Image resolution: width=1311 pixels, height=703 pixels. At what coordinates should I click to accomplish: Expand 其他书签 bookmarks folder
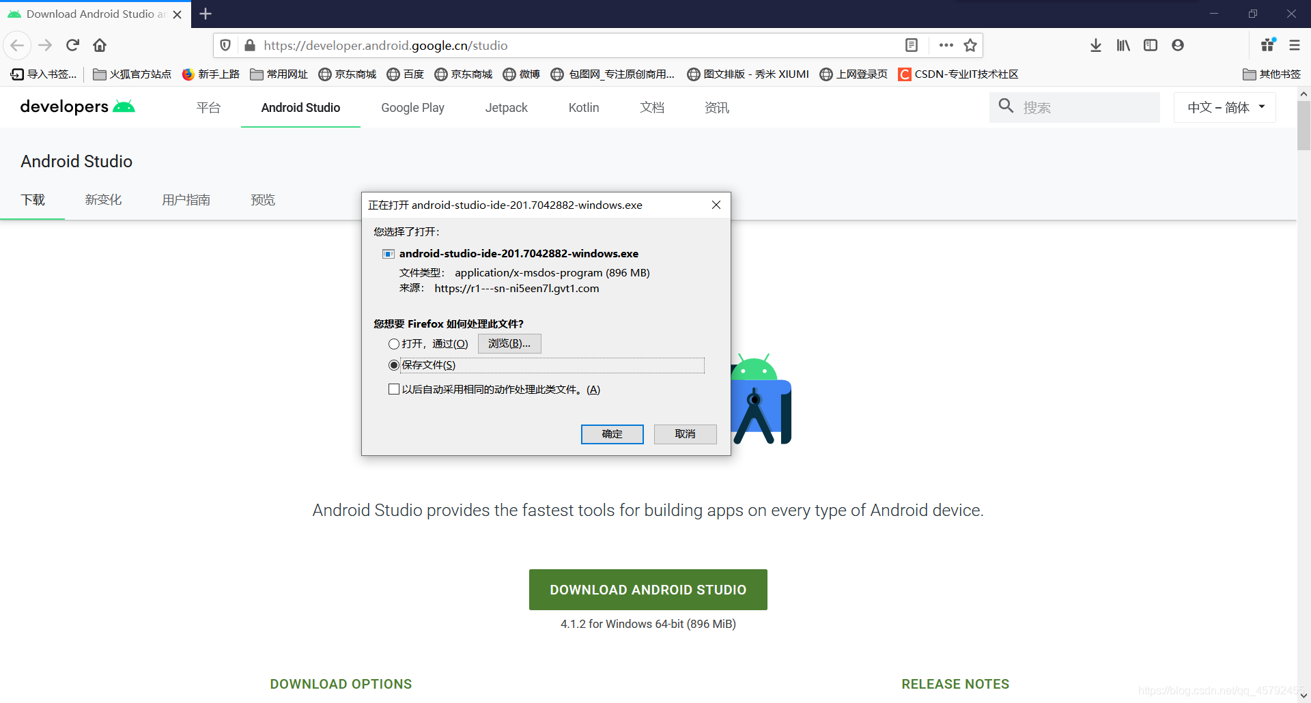pyautogui.click(x=1272, y=74)
